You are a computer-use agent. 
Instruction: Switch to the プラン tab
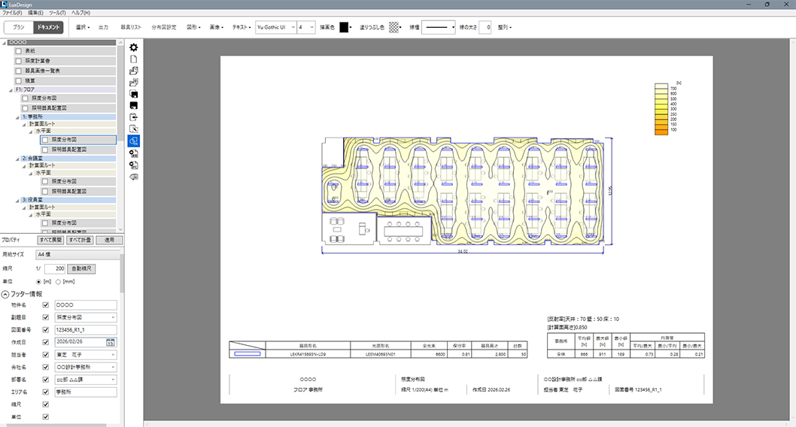pos(19,27)
